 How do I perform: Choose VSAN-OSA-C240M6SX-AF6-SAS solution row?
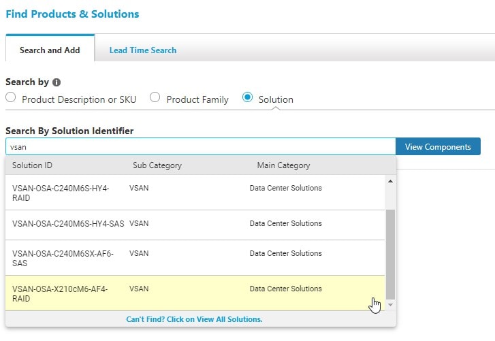coord(195,258)
